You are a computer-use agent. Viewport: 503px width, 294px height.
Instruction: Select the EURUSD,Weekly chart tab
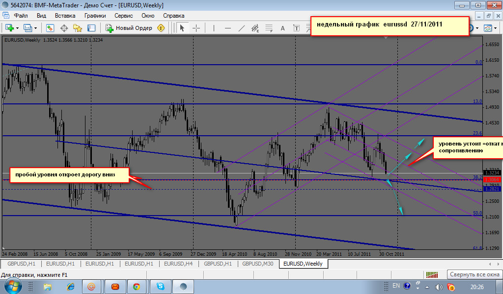click(303, 264)
